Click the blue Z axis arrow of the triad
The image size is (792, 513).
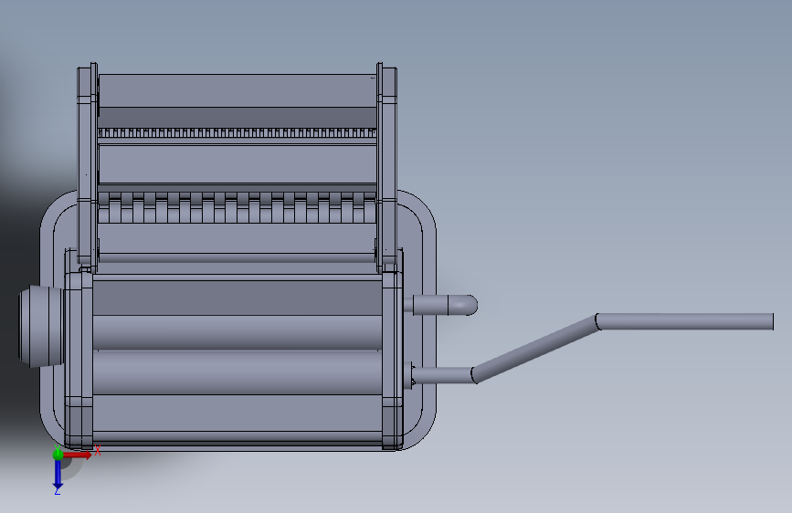[58, 475]
